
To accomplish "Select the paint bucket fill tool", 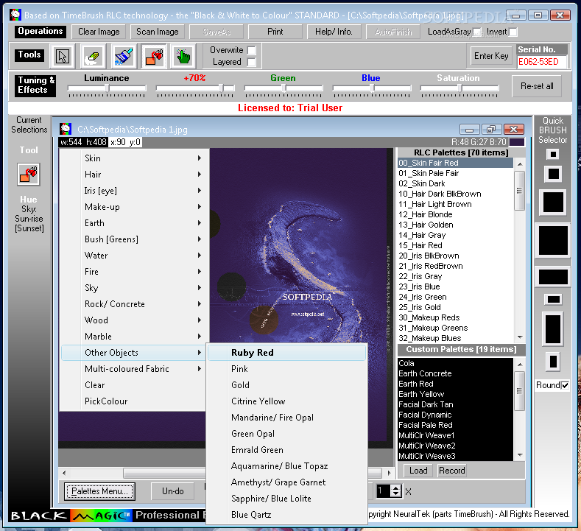I will [x=154, y=56].
